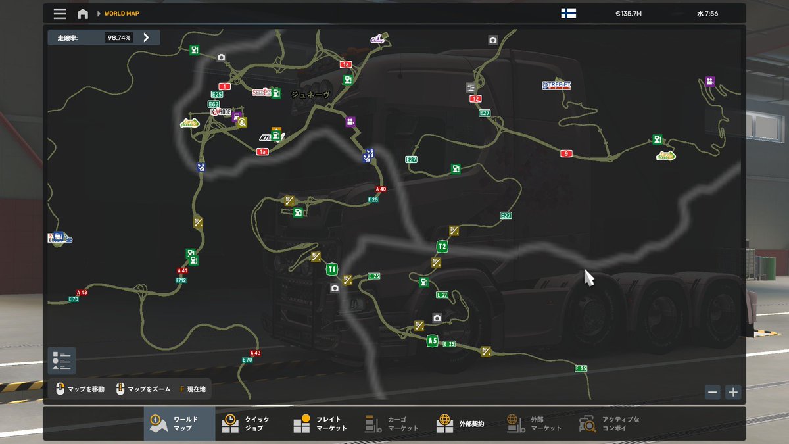789x444 pixels.
Task: Click the gas station icon above the eastern farm logo
Action: (x=657, y=139)
